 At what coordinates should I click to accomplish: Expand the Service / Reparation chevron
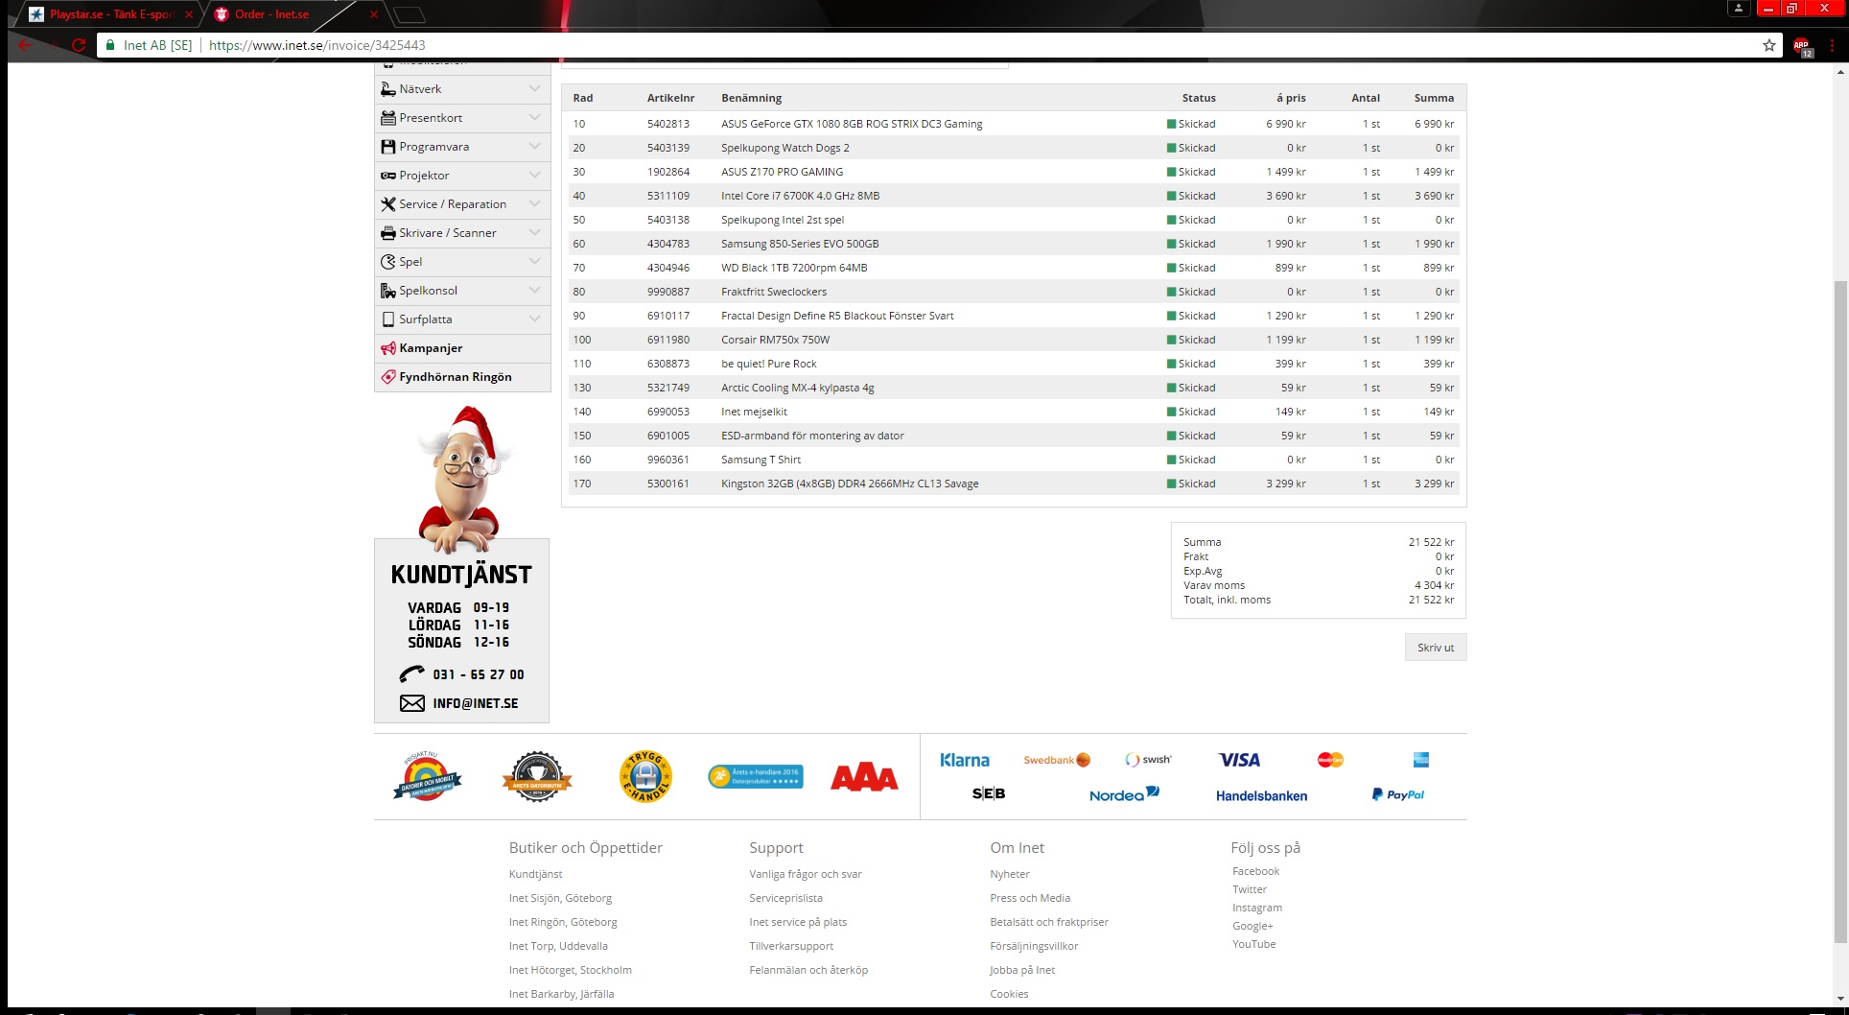coord(534,203)
